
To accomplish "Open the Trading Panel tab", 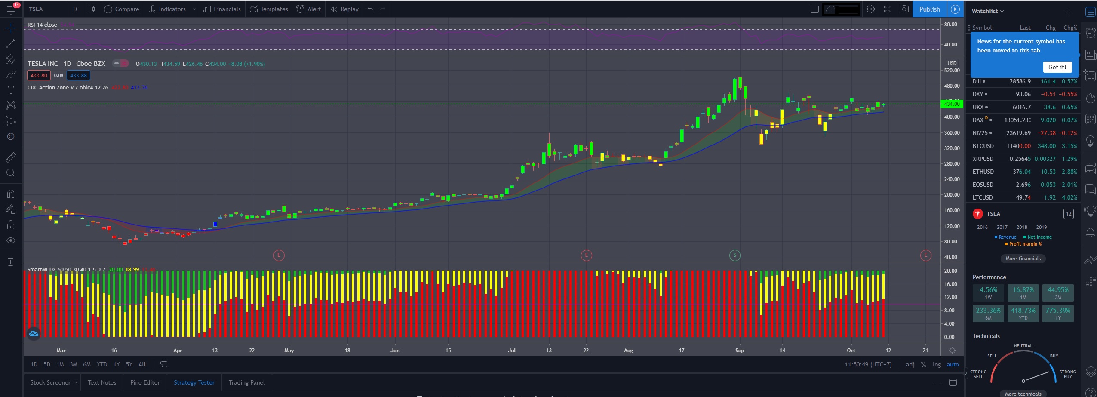I will 247,382.
